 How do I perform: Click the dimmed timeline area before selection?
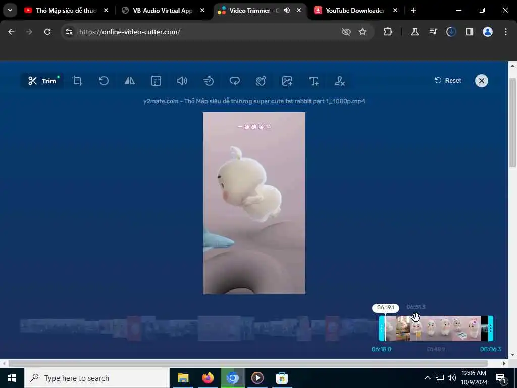[x=199, y=328]
